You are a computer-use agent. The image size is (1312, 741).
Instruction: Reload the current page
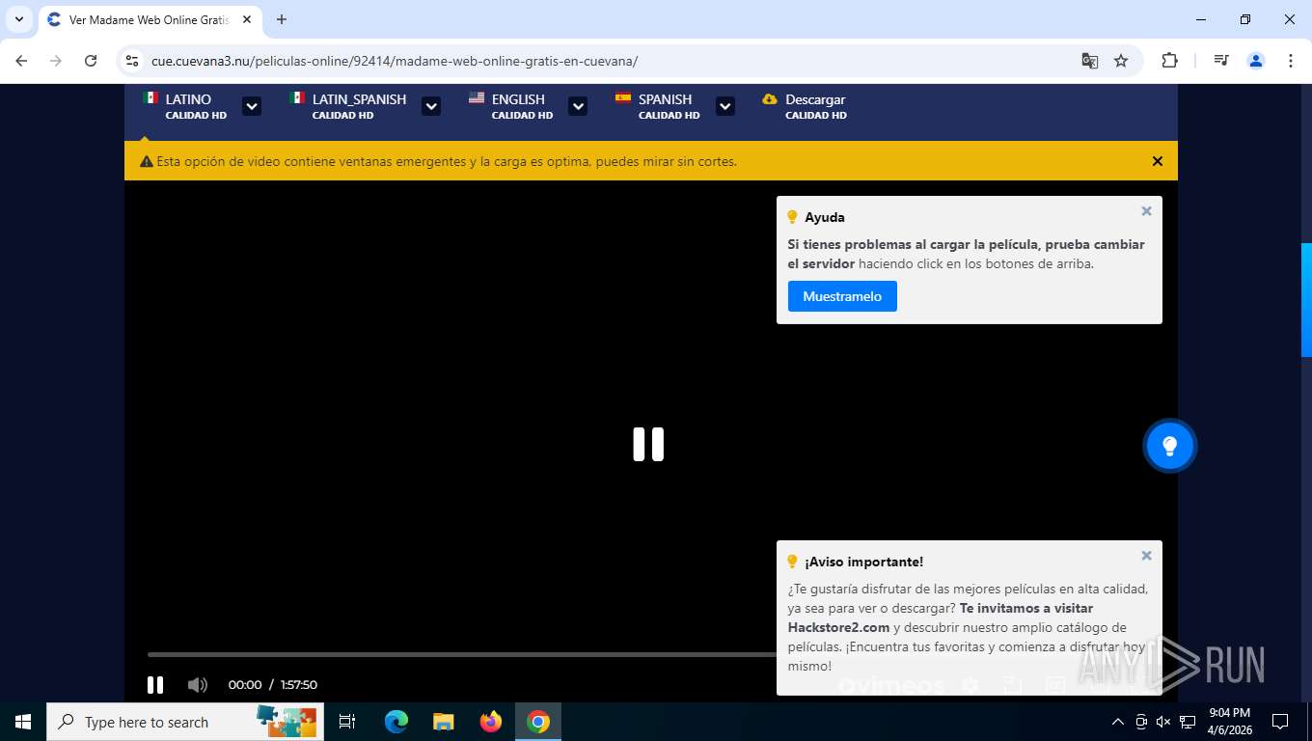91,61
